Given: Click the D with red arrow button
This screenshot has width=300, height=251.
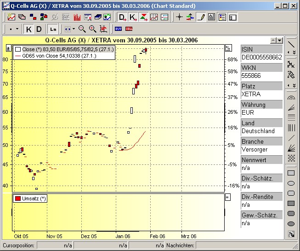Looking at the screenshot, I should pyautogui.click(x=122, y=17).
